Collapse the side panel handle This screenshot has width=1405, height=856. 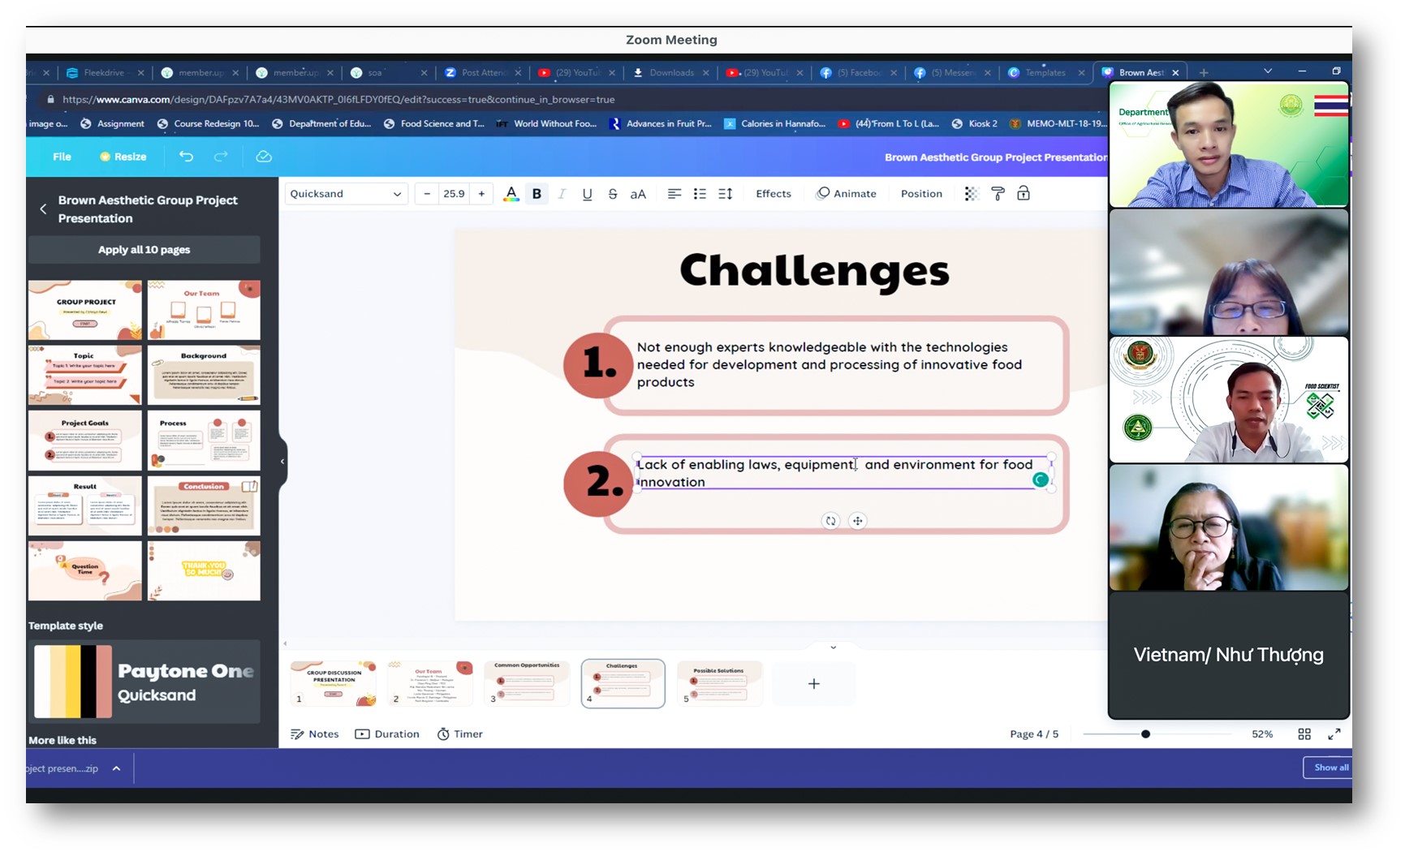(282, 461)
